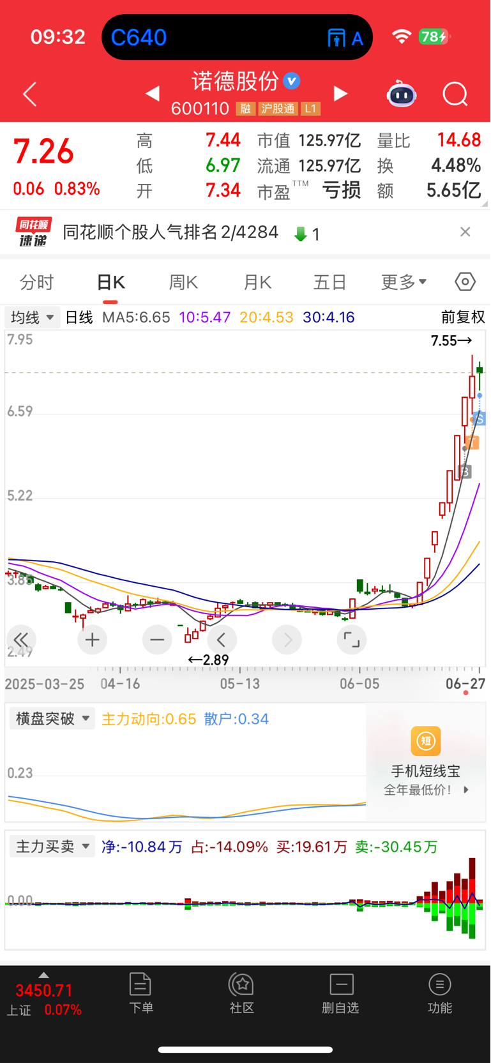This screenshot has height=1063, width=491.
Task: Zoom in the K-line chart
Action: tap(93, 640)
